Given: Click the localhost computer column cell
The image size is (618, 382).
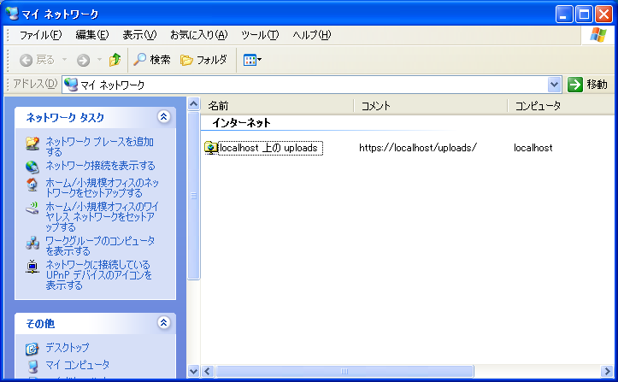Looking at the screenshot, I should [x=533, y=148].
